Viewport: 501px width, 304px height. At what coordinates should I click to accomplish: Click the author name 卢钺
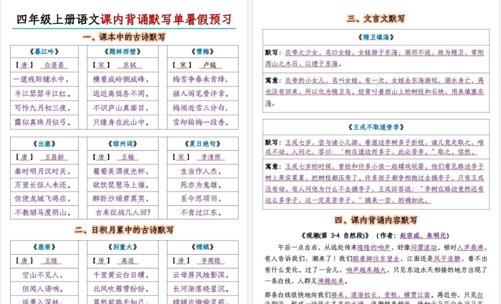209,65
